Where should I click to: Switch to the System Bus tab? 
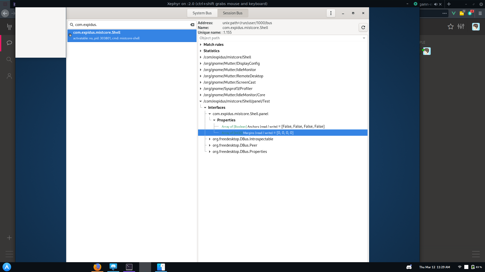pos(202,13)
